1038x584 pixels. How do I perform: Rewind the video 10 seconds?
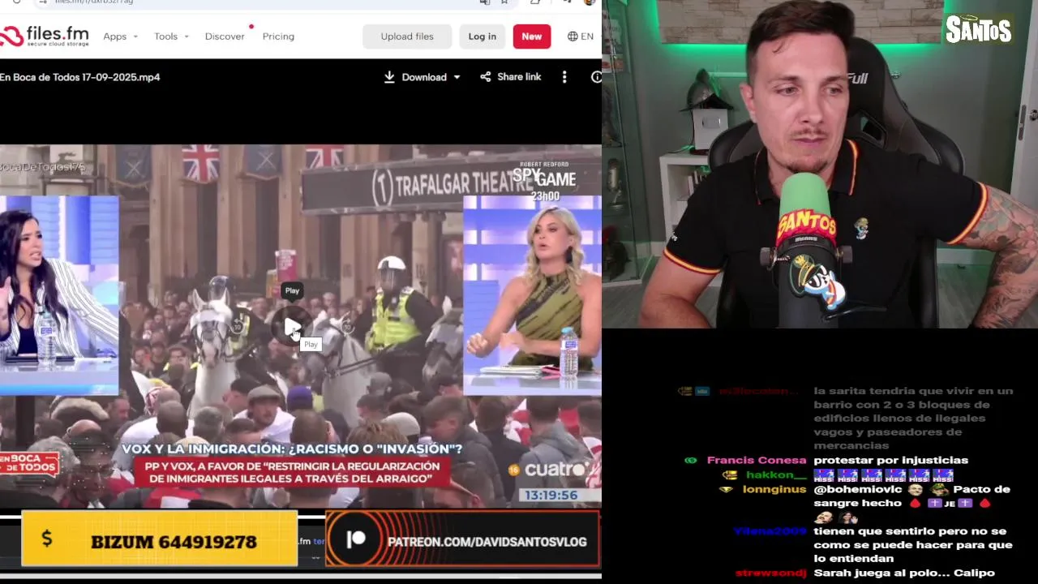click(237, 327)
